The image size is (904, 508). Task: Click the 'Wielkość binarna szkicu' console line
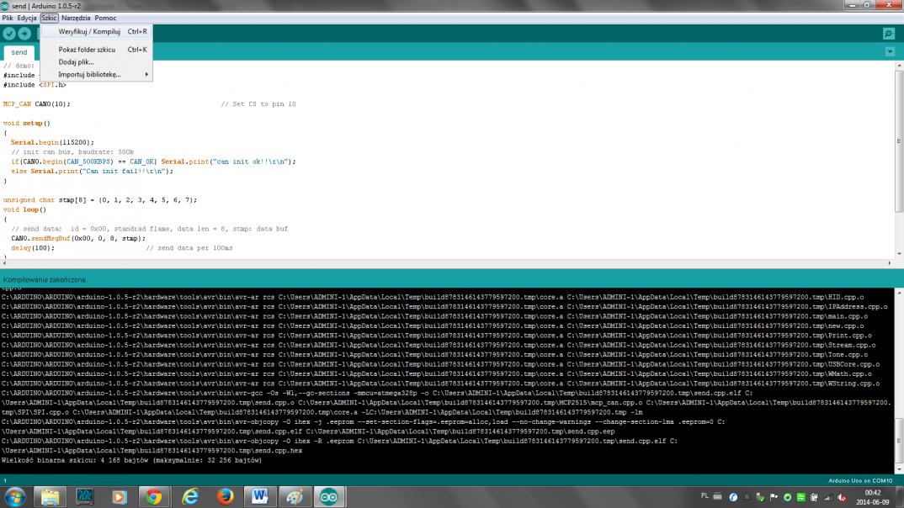point(131,460)
